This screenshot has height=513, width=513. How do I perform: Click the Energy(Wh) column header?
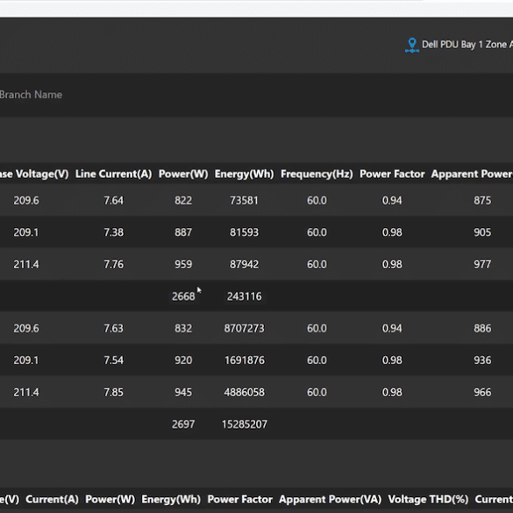tap(244, 174)
